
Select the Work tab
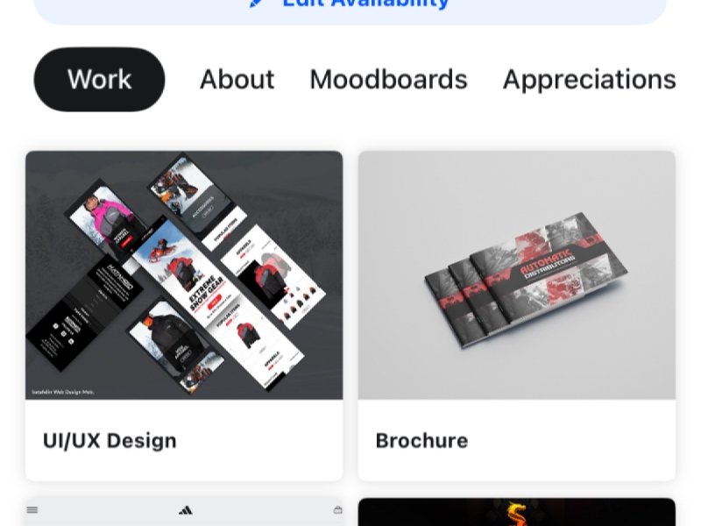click(x=99, y=79)
